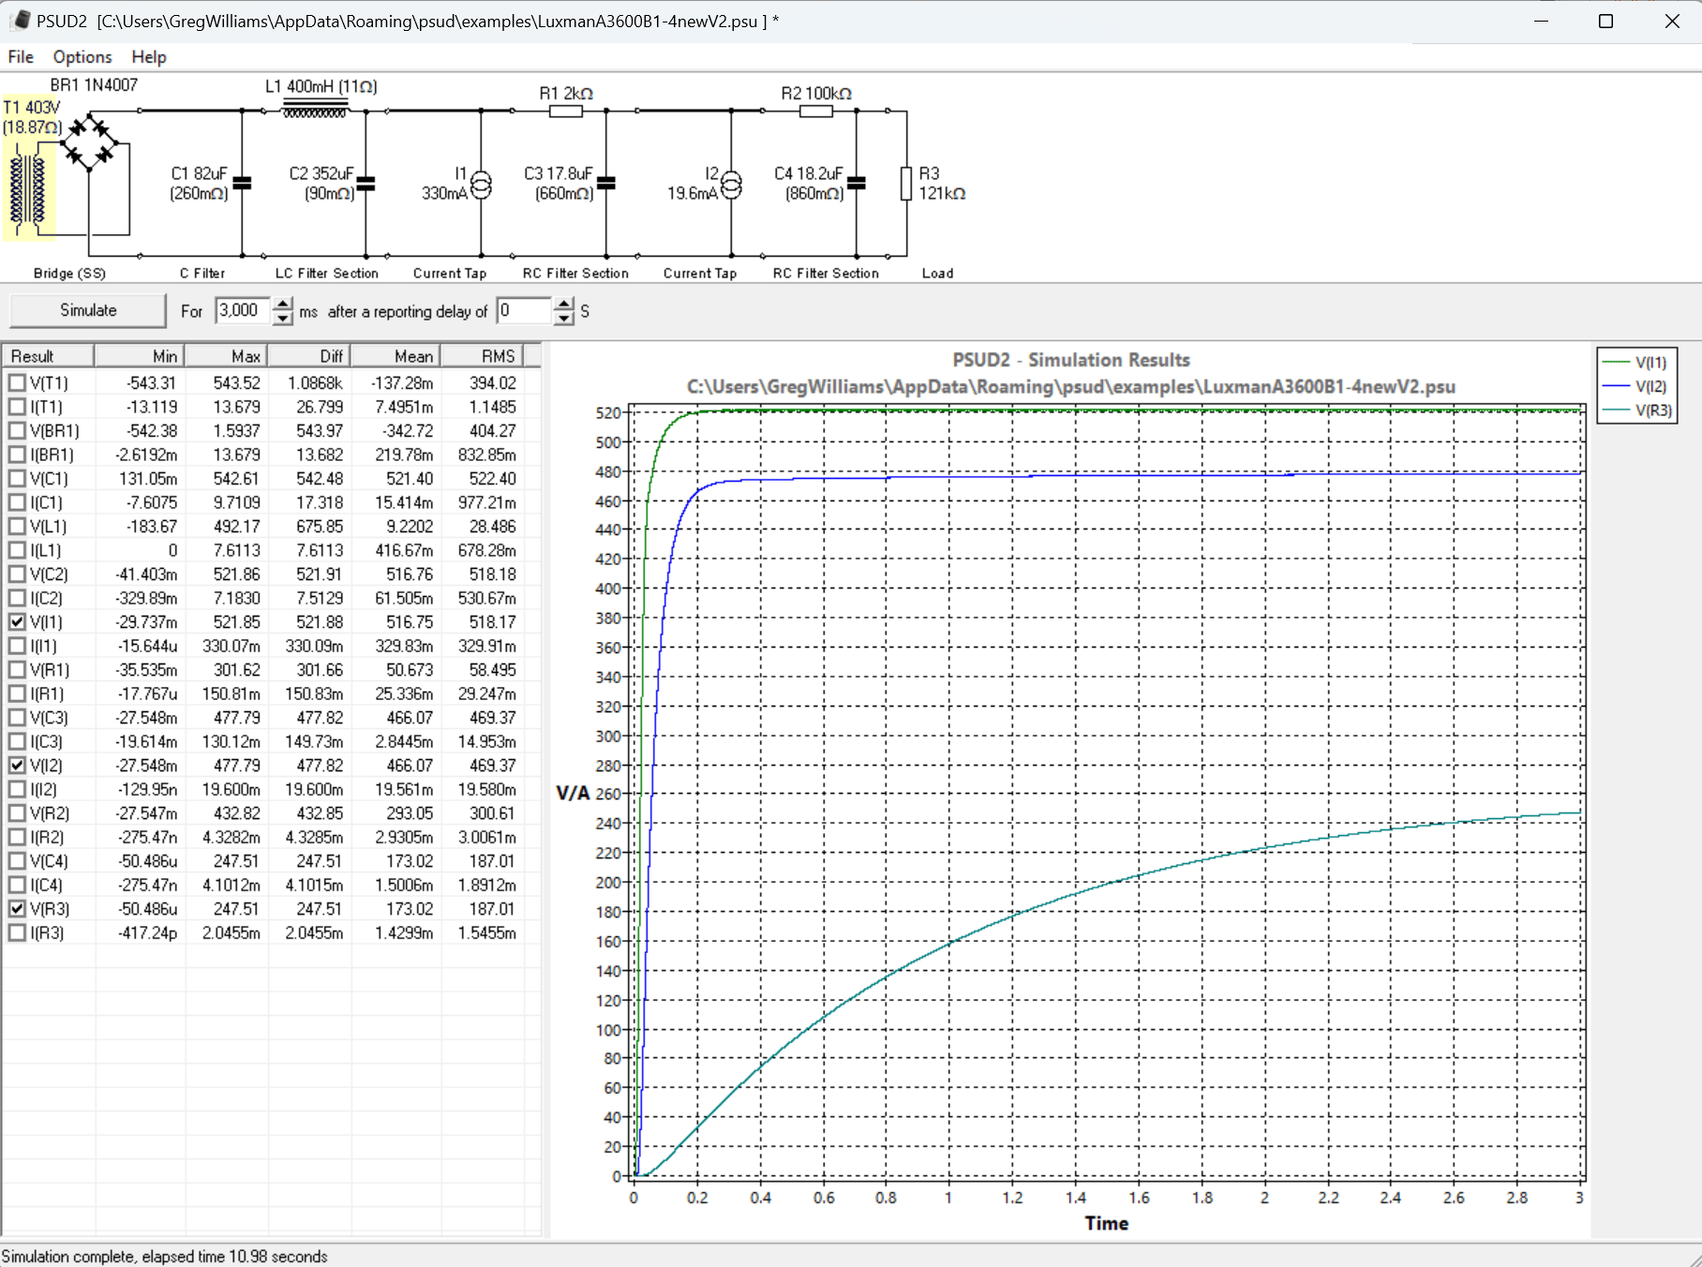Image resolution: width=1702 pixels, height=1267 pixels.
Task: Click the PSUD2 - Simulation Results chart title
Action: click(x=1071, y=360)
